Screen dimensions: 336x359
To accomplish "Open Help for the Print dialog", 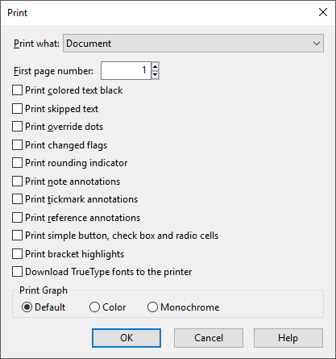I will pyautogui.click(x=288, y=338).
